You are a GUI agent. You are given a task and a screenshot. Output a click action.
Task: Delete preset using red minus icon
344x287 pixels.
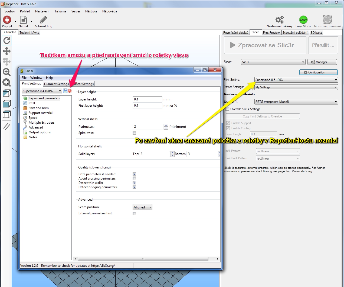70,91
